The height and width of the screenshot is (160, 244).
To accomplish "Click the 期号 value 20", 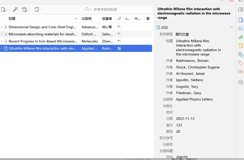I will click(x=178, y=132).
